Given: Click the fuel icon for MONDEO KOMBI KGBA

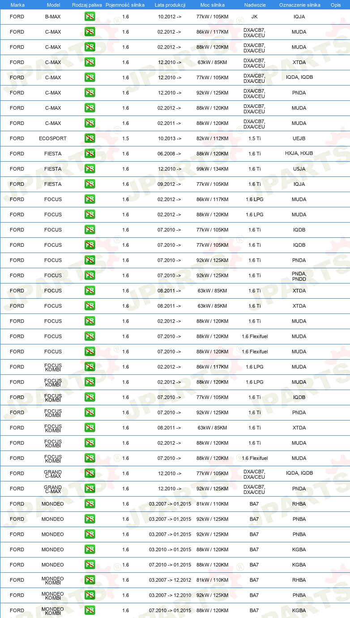Looking at the screenshot, I should click(90, 610).
